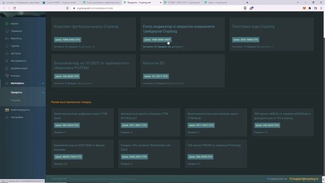
Task: Expand the Сделки menu arrow
Action: click(x=40, y=46)
